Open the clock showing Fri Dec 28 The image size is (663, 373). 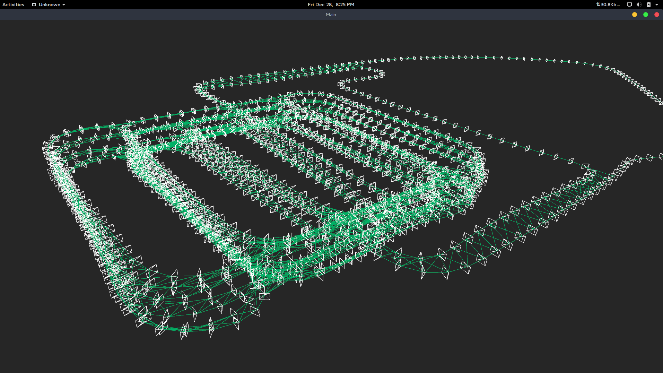point(331,5)
